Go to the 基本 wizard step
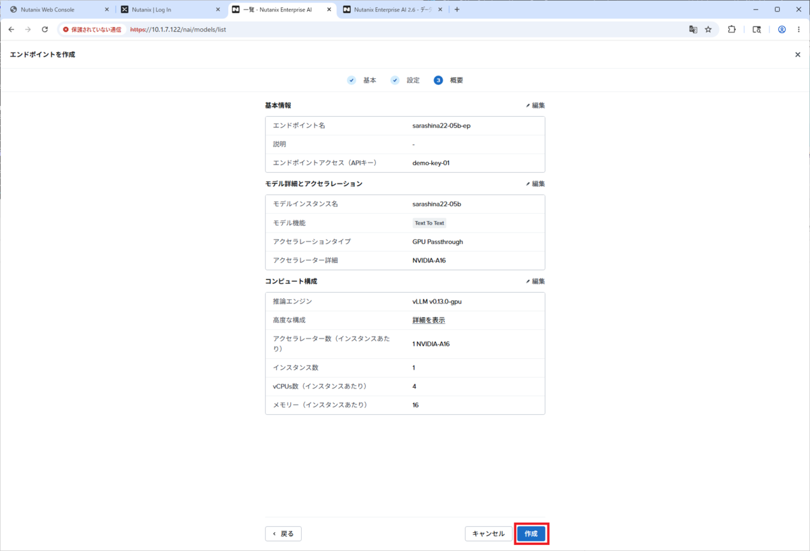The image size is (810, 551). tap(362, 80)
